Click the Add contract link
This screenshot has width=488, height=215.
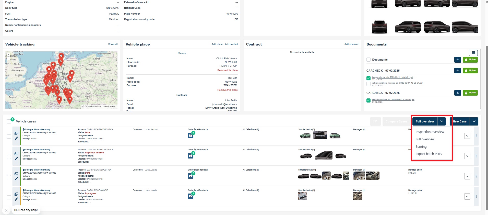pyautogui.click(x=351, y=44)
